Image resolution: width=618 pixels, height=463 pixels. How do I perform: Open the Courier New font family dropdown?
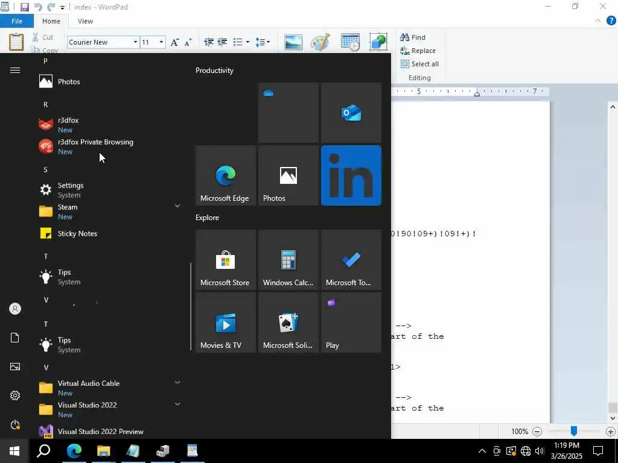tap(136, 42)
